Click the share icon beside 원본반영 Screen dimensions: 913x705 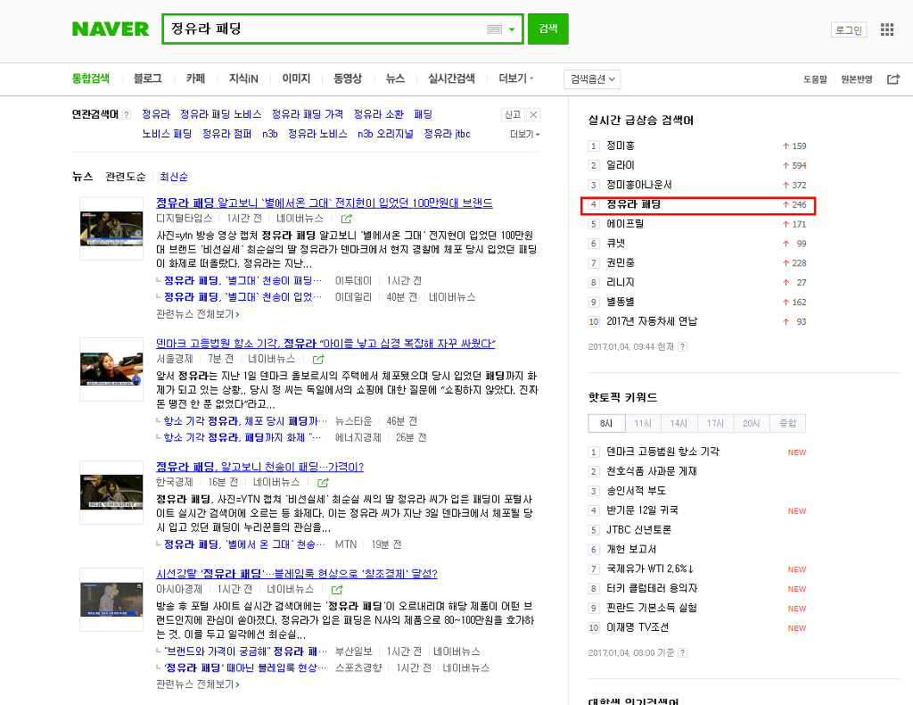coord(893,79)
